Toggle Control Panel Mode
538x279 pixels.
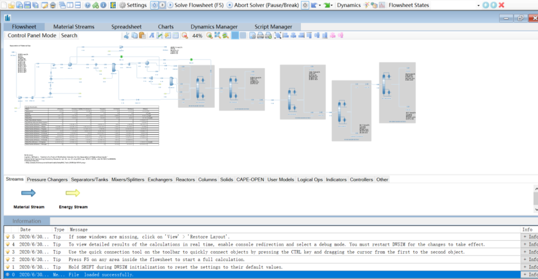[32, 35]
